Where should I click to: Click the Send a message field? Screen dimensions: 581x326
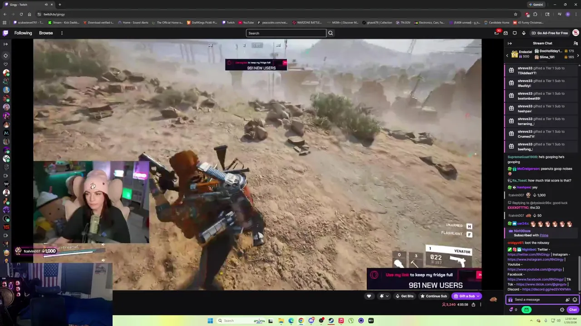[x=538, y=300]
